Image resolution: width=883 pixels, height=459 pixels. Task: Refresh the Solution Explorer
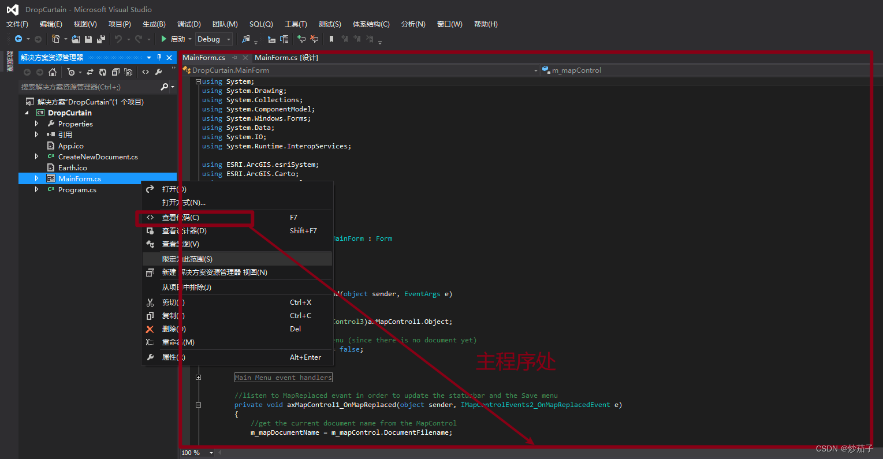tap(103, 72)
